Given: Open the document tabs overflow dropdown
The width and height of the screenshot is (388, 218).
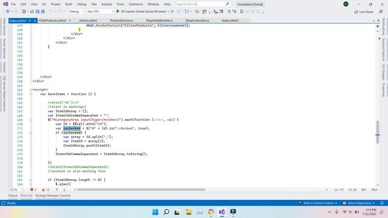Looking at the screenshot, I should [373, 21].
